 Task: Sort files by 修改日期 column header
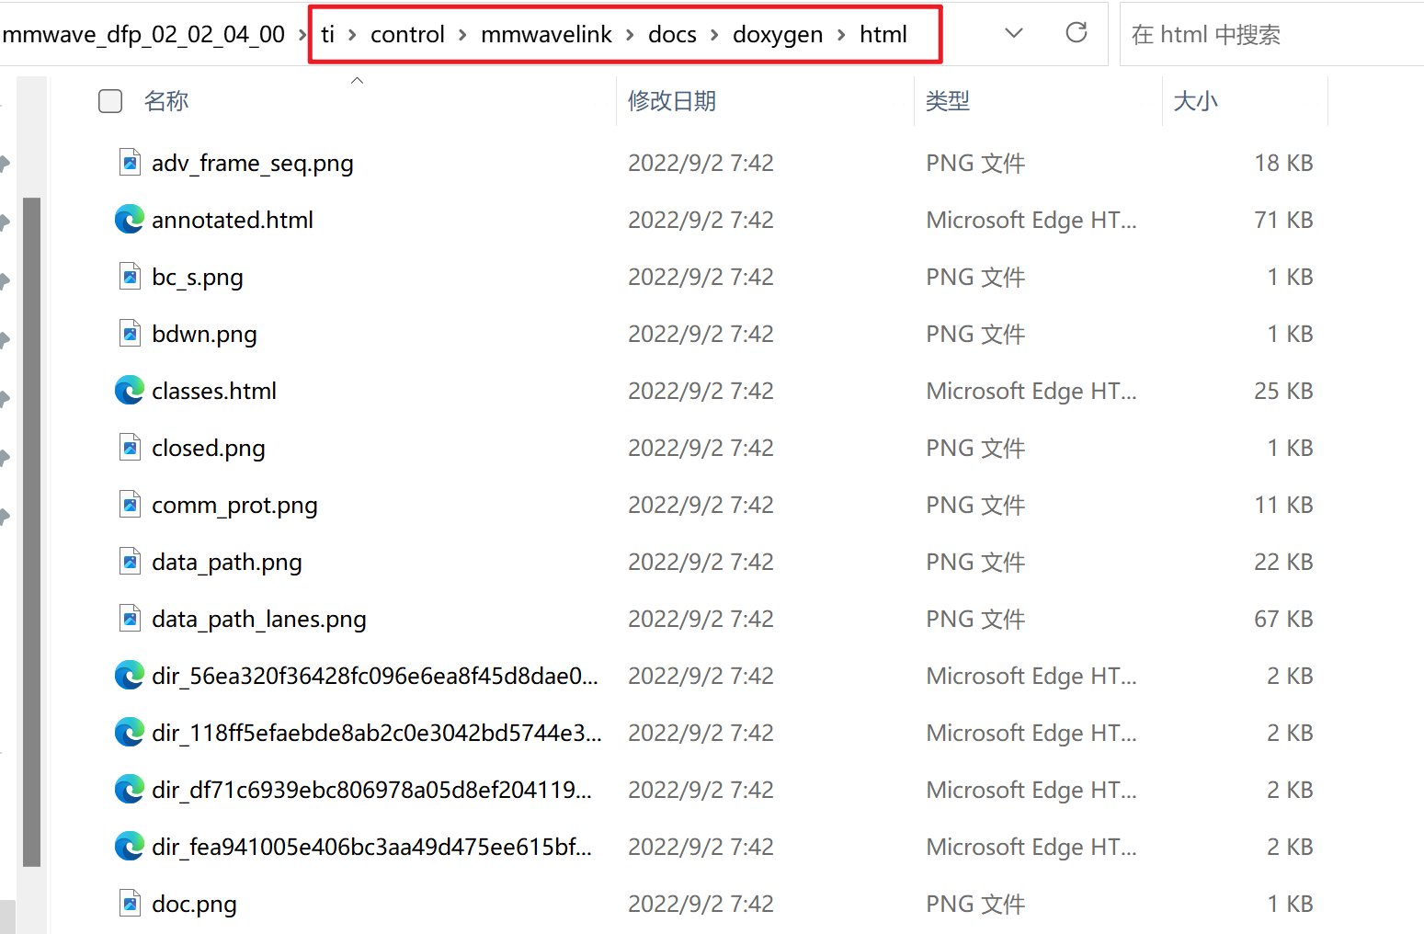(671, 101)
